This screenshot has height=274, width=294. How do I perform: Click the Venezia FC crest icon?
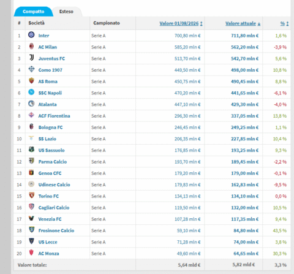tap(31, 218)
